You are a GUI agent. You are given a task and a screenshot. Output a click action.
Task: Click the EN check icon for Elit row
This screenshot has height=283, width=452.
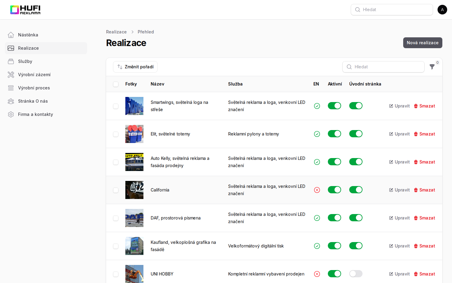pyautogui.click(x=317, y=134)
